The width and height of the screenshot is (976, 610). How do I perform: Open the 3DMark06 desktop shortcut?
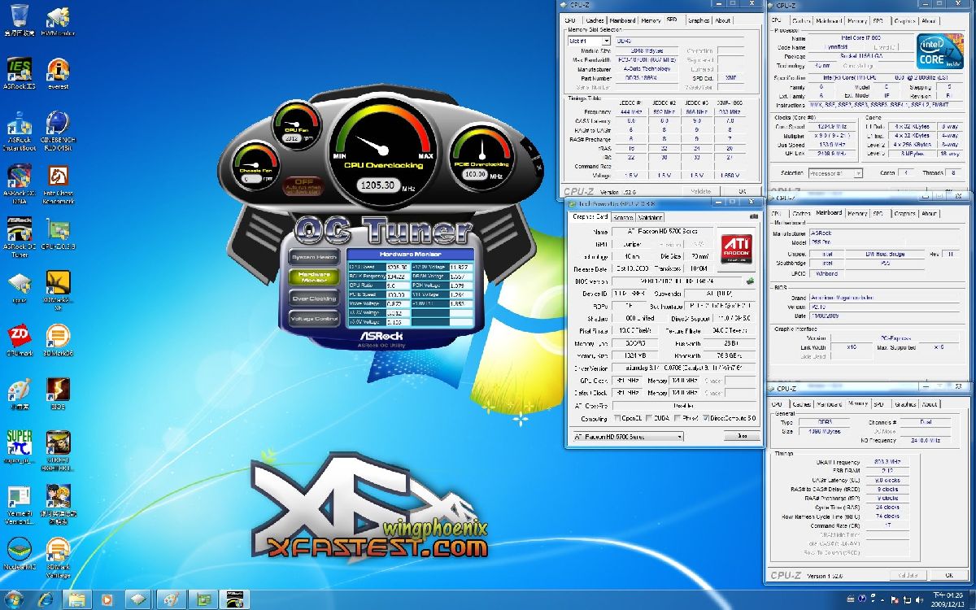[58, 342]
